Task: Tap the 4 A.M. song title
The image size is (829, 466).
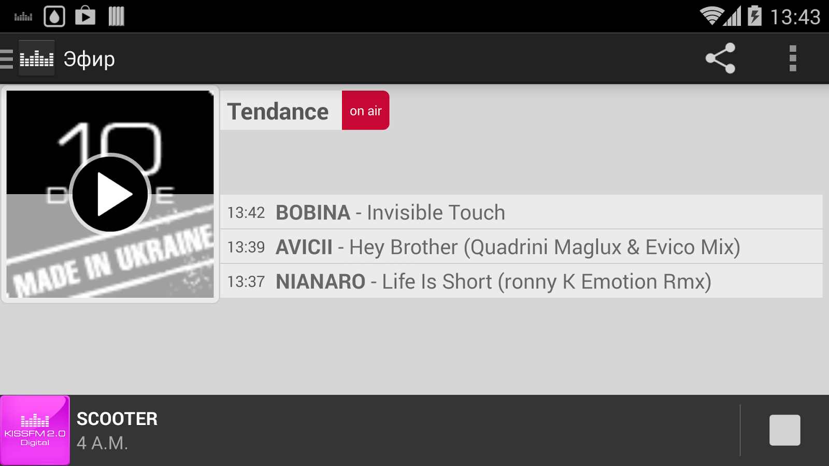Action: coord(102,443)
